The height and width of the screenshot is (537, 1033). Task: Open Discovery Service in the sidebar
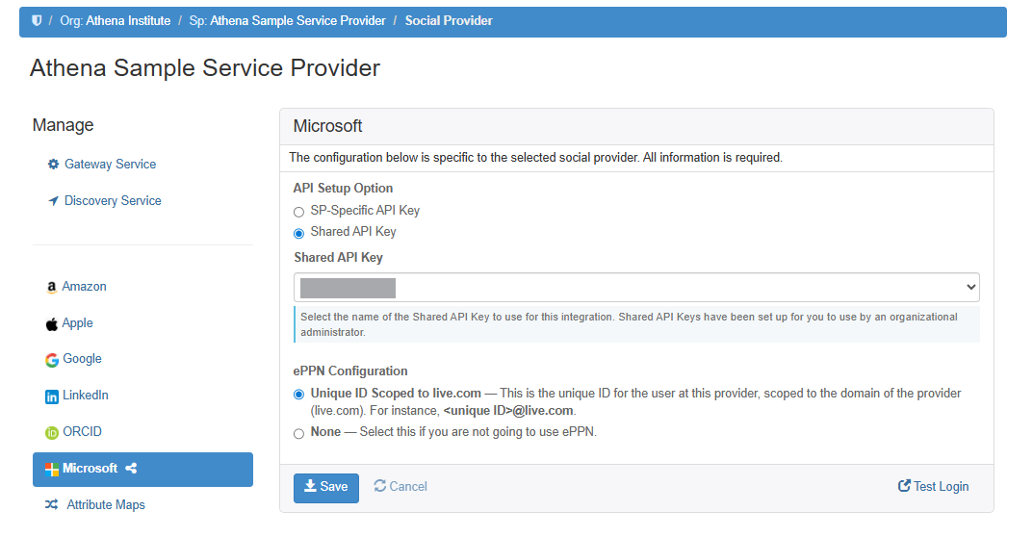pyautogui.click(x=112, y=201)
